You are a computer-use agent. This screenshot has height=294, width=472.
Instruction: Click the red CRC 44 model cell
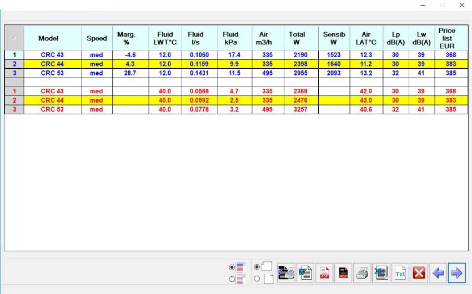[x=53, y=100]
